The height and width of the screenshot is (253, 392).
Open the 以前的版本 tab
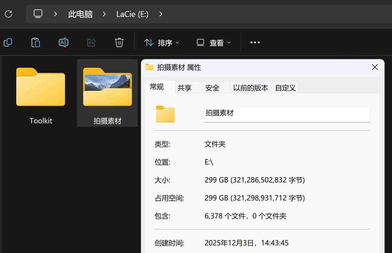[250, 87]
